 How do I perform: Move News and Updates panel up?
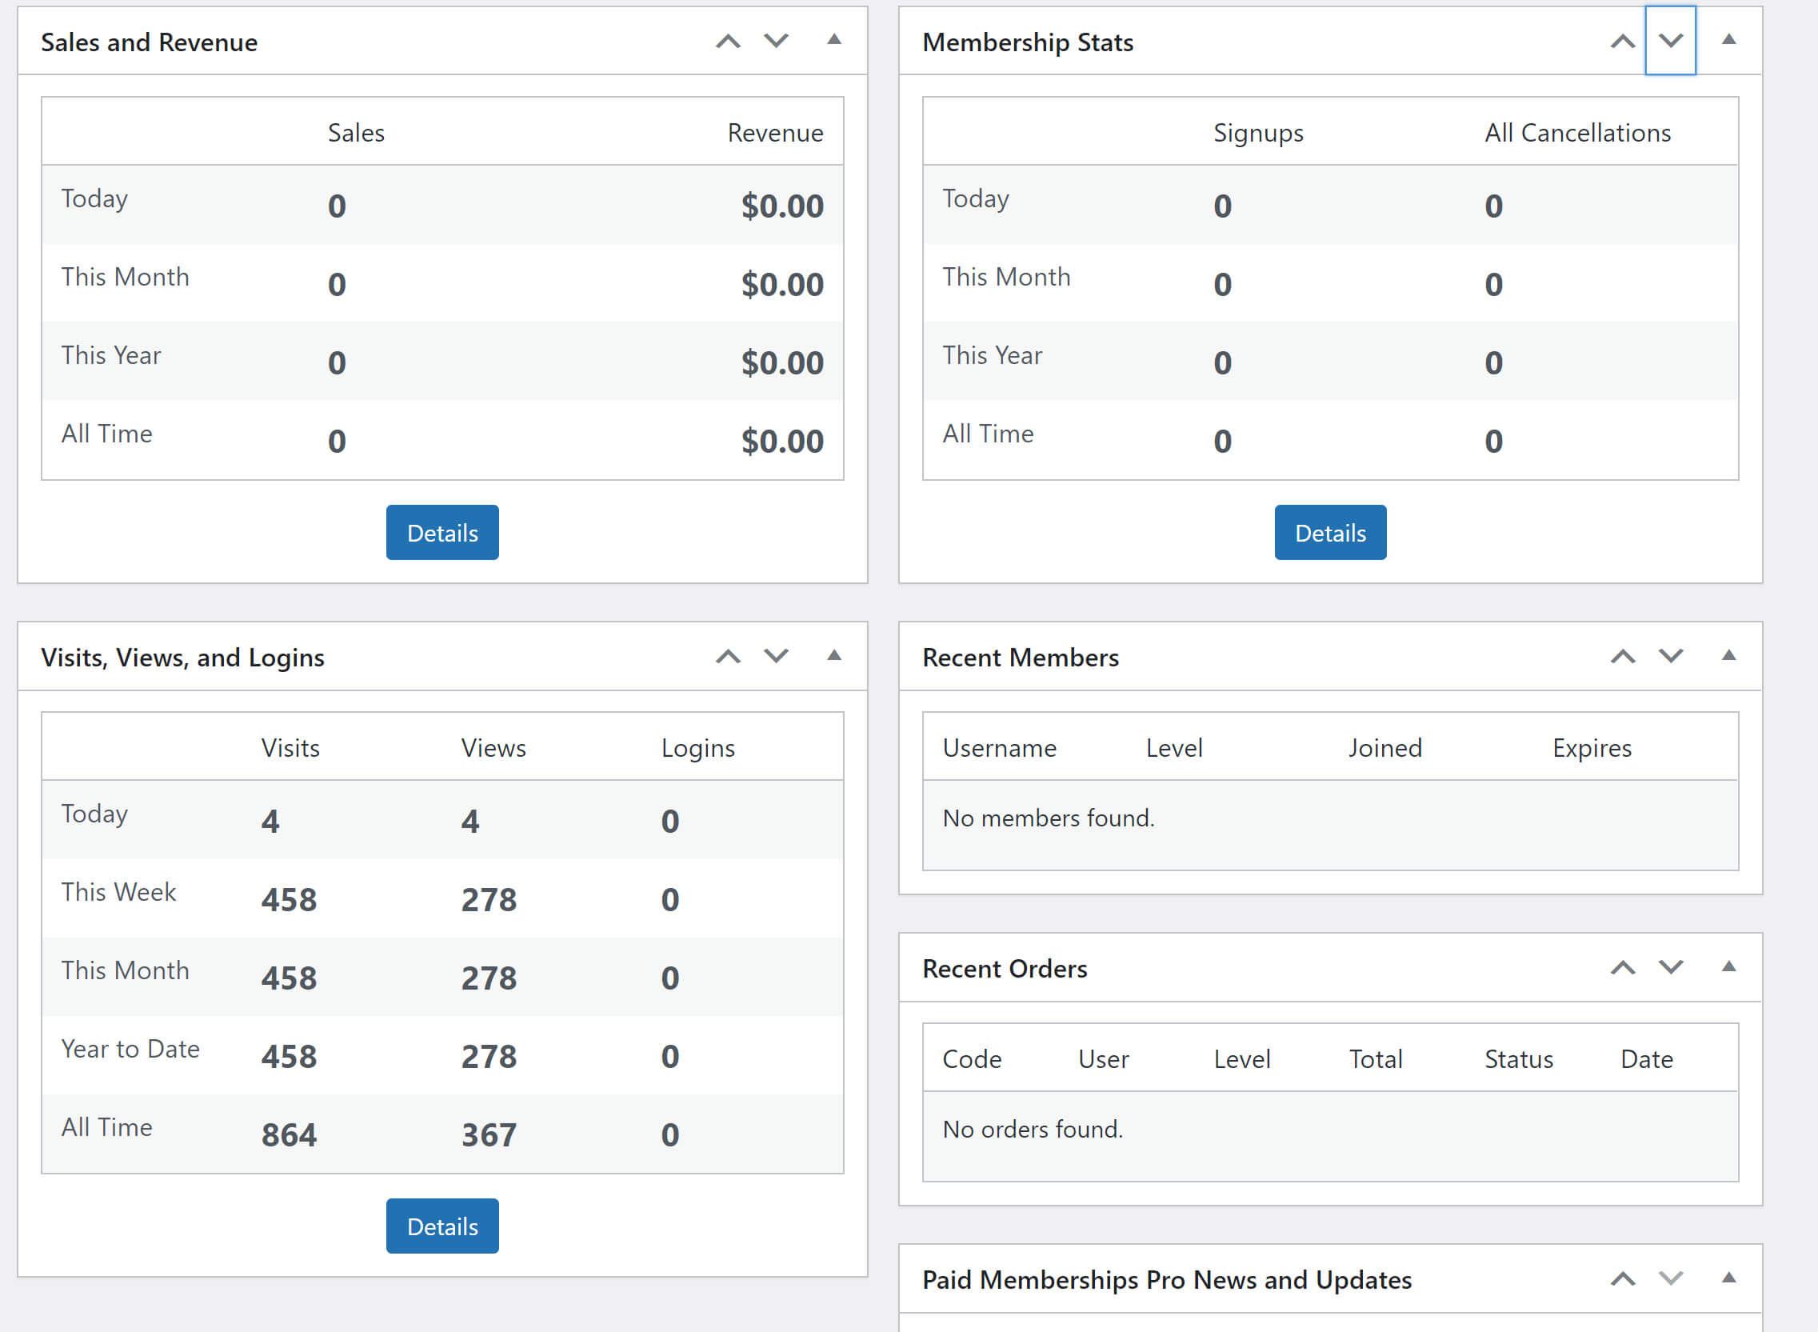1622,1278
